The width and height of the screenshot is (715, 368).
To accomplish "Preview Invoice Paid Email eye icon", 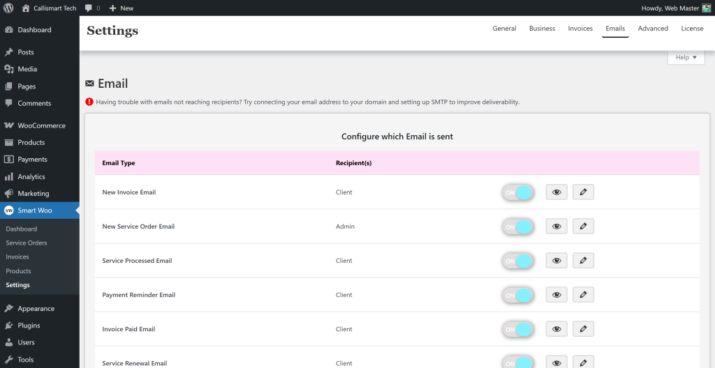I will click(556, 329).
